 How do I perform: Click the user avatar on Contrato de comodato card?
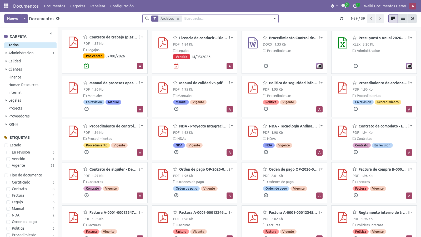409,152
